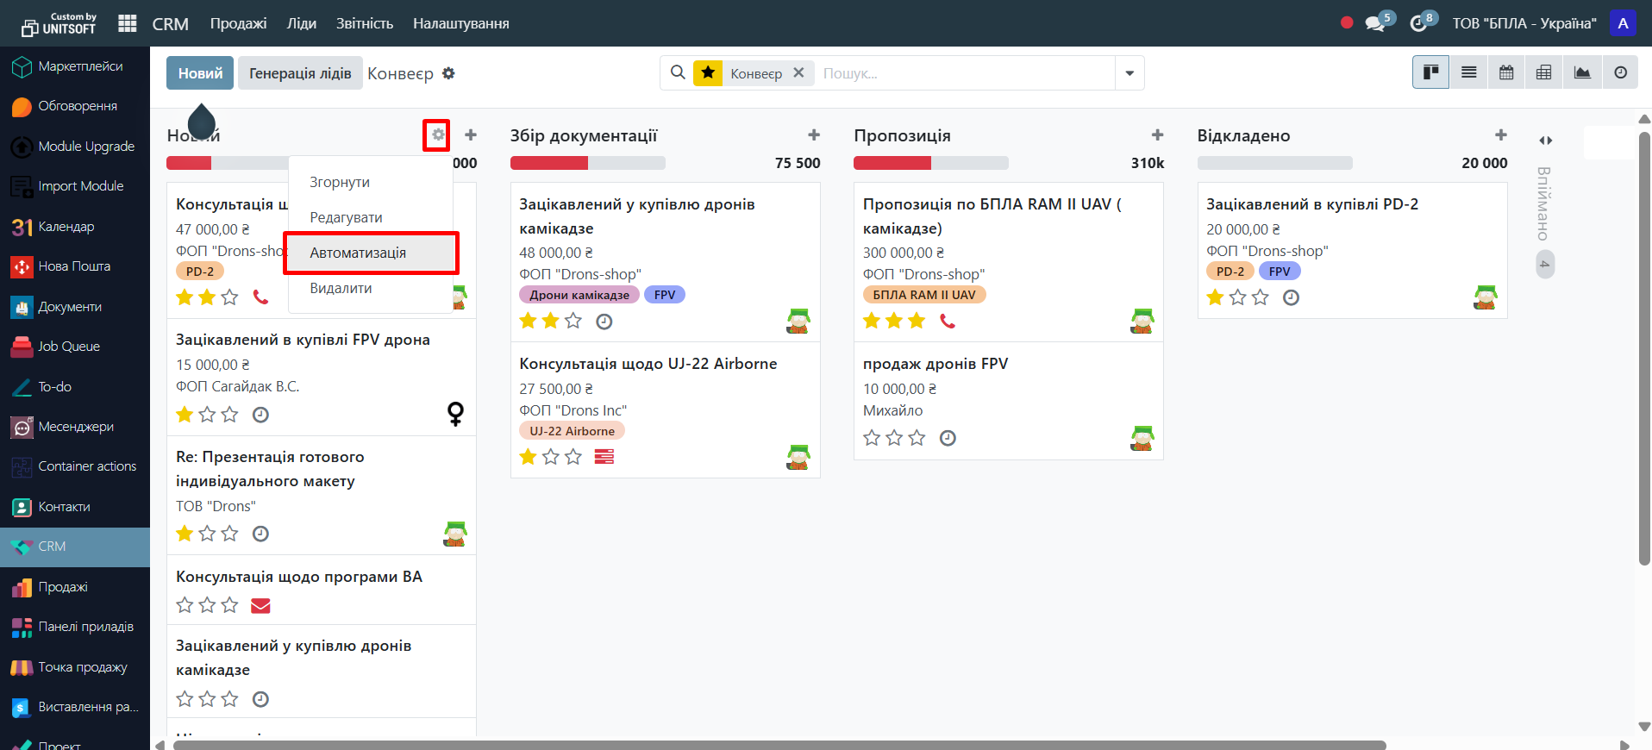Click gear icon in Новий column header

click(438, 134)
